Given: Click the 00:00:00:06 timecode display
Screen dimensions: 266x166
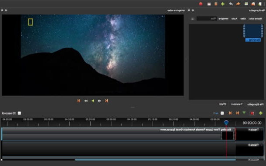Looking at the screenshot, I should pyautogui.click(x=252, y=123).
